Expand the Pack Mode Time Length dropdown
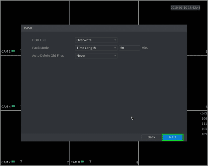The height and width of the screenshot is (166, 208). pyautogui.click(x=96, y=48)
